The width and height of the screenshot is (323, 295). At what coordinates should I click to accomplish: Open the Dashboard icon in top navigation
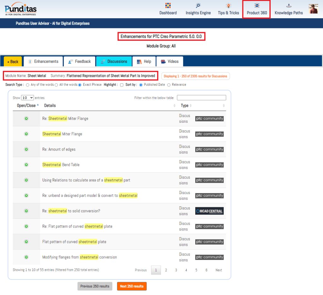(x=168, y=6)
